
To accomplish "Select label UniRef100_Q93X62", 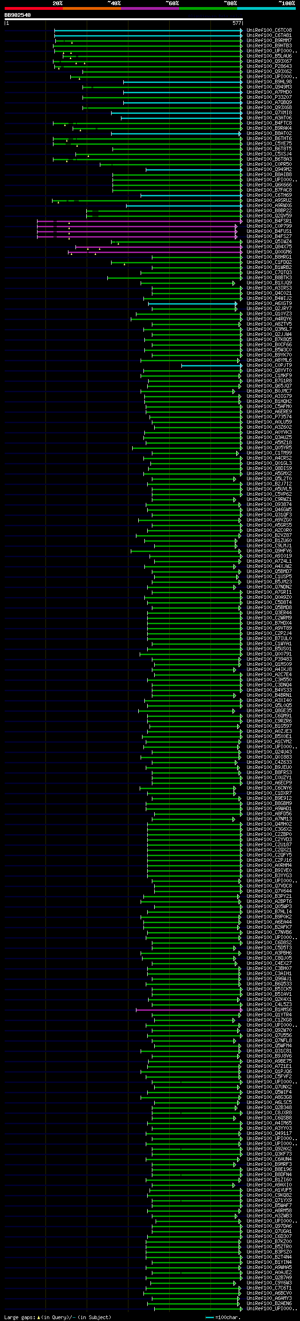I will 269,71.
